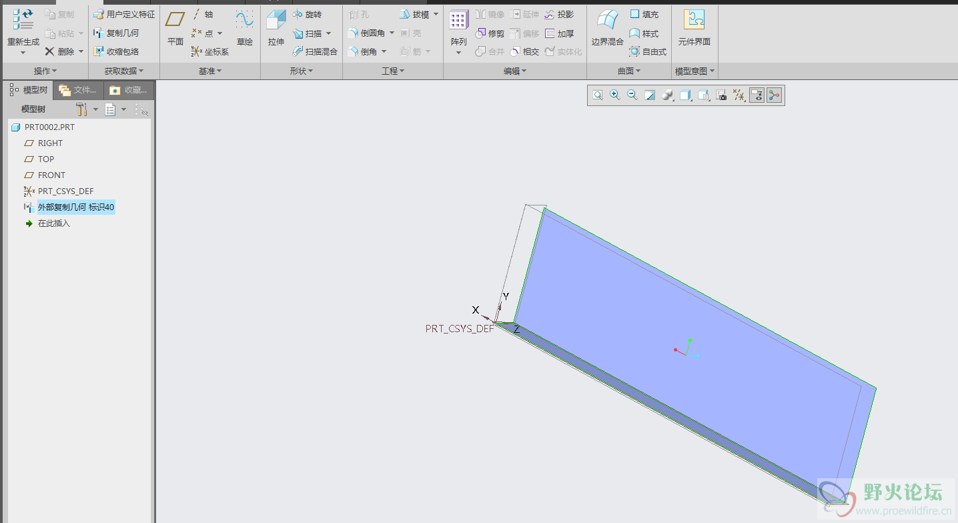Select 外部复制几何 标识40 feature
Viewport: 958px width, 523px height.
coord(69,207)
